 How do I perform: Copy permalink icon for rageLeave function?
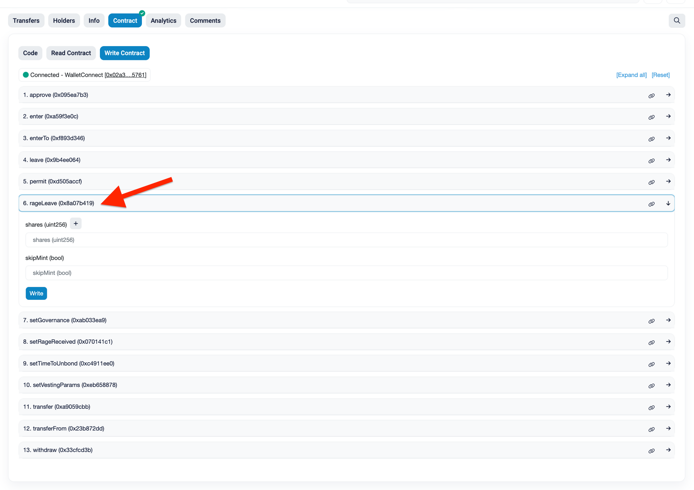click(651, 204)
